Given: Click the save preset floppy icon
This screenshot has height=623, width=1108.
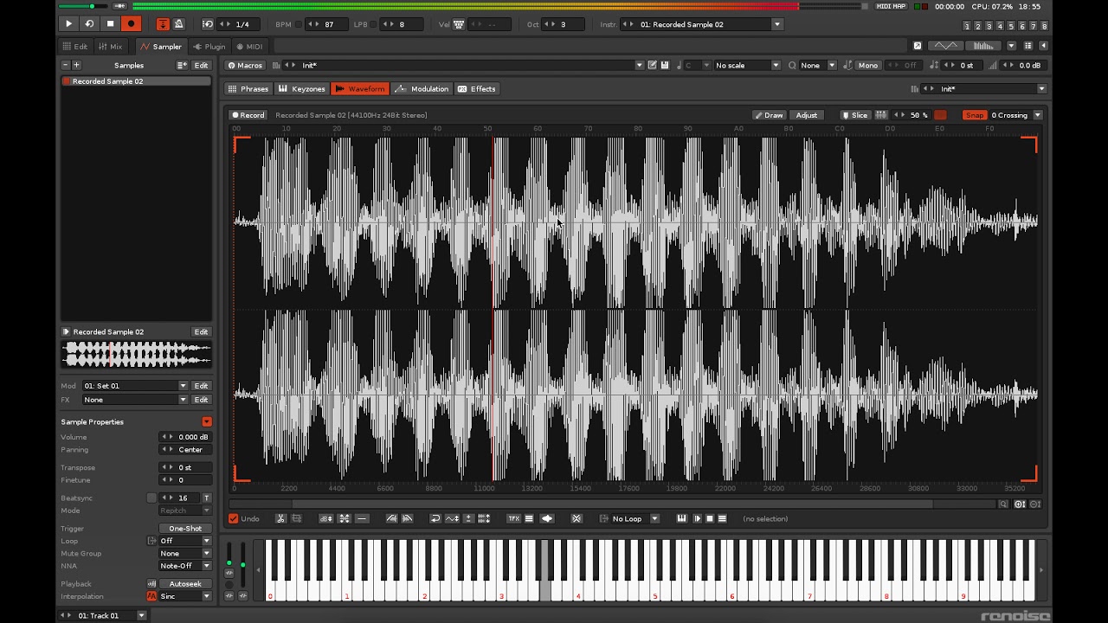Looking at the screenshot, I should pyautogui.click(x=664, y=65).
